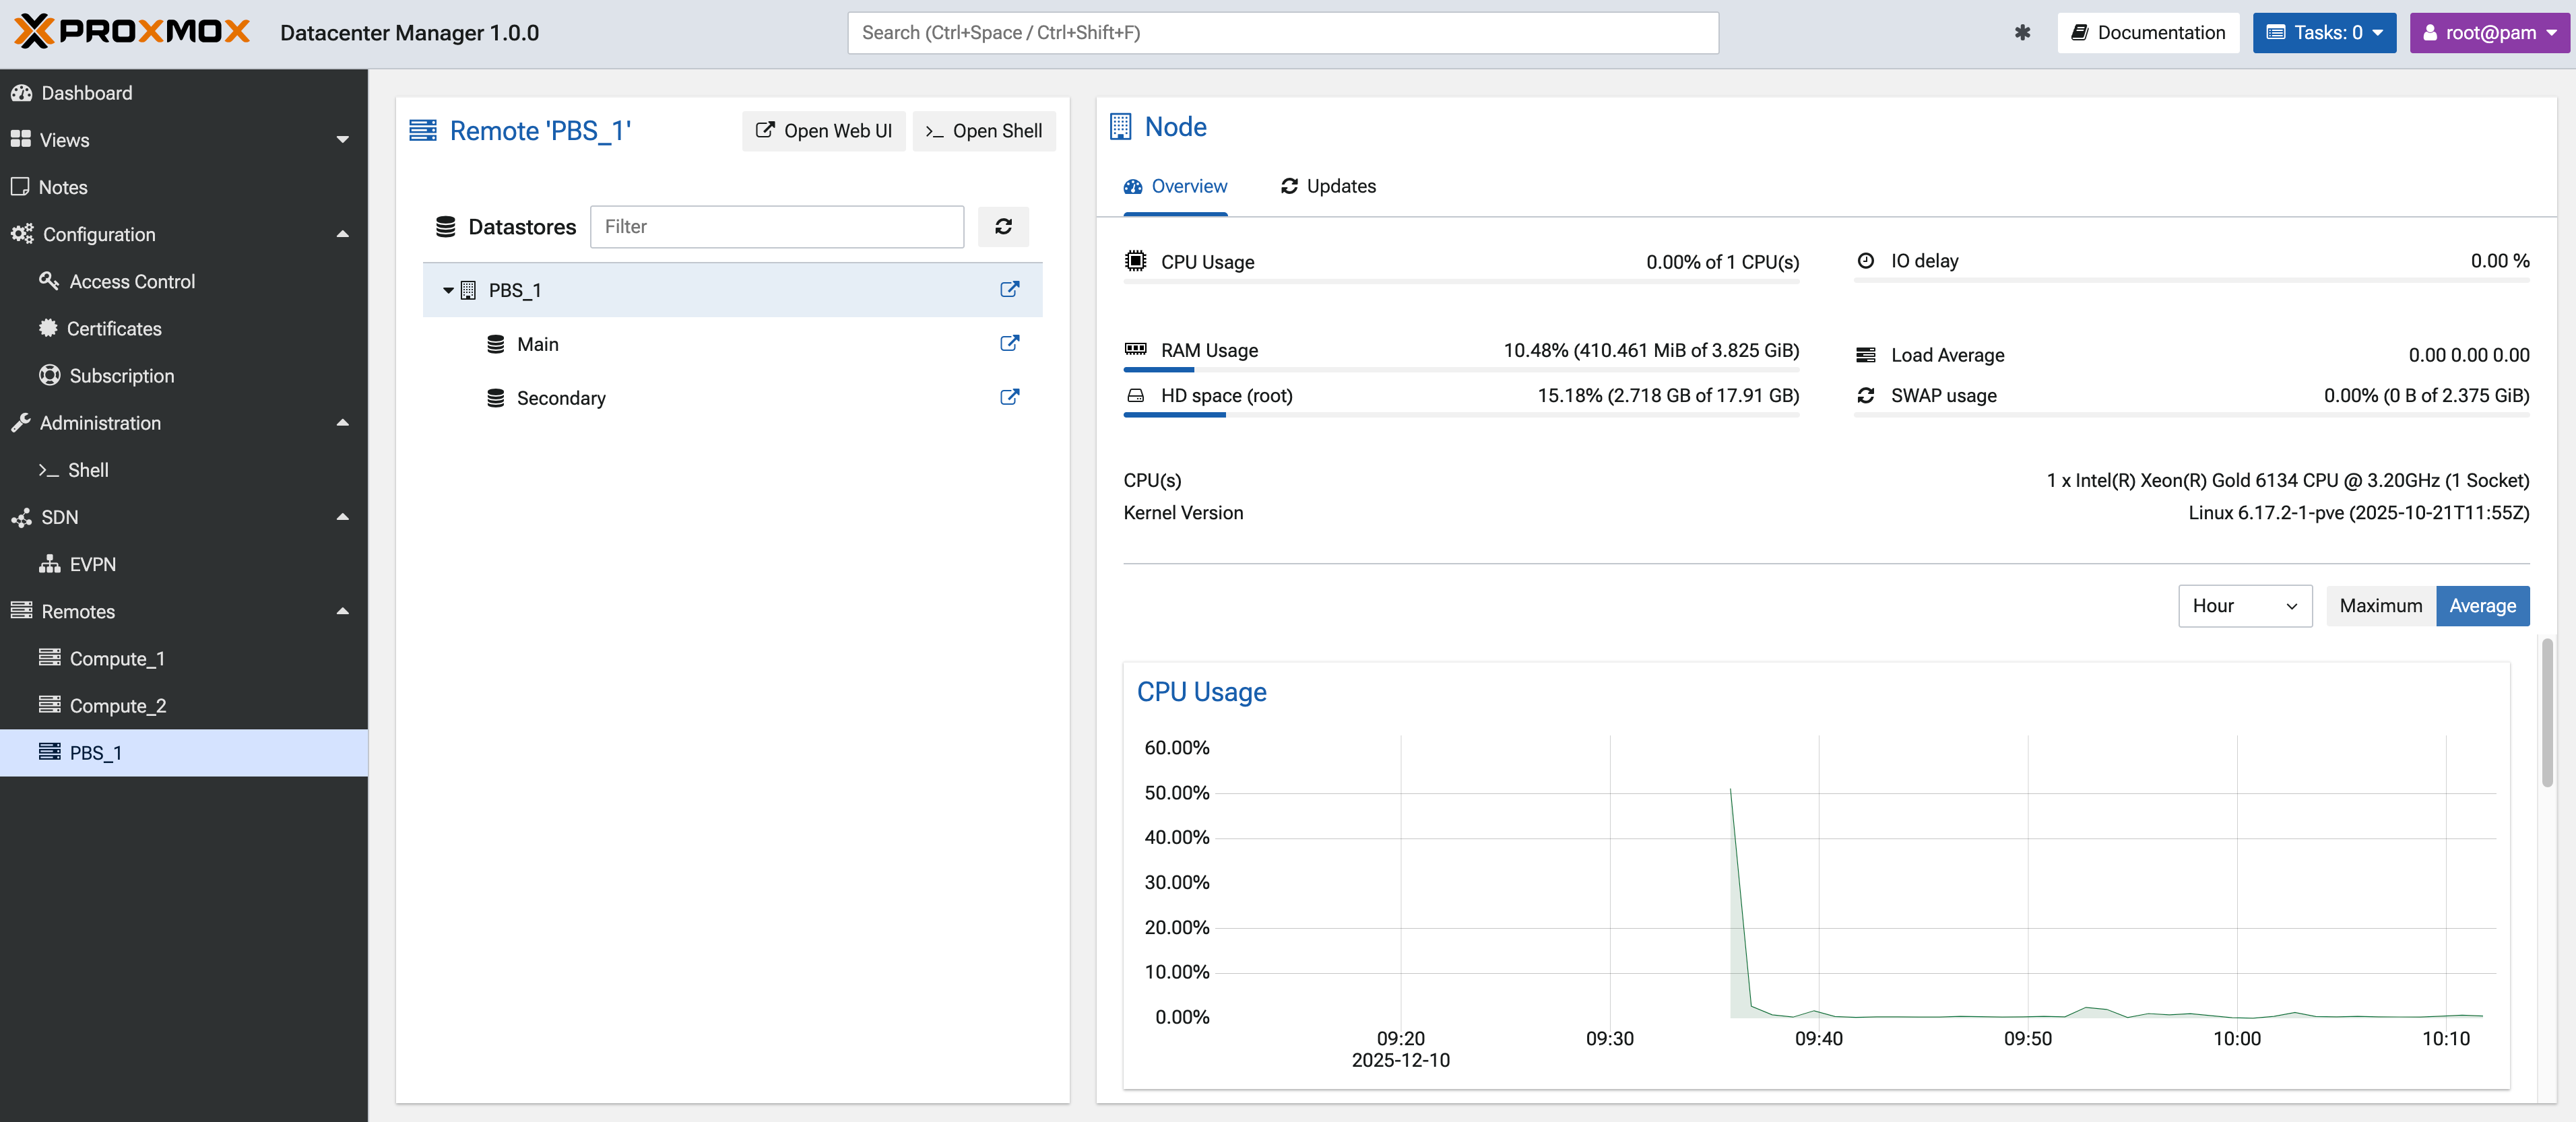
Task: Open the Hour timeframe dropdown
Action: 2244,606
